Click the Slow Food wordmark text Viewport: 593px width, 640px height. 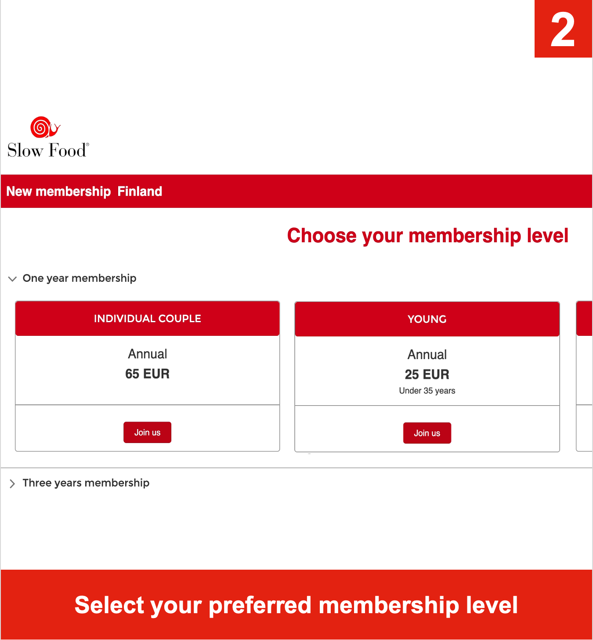tap(48, 150)
